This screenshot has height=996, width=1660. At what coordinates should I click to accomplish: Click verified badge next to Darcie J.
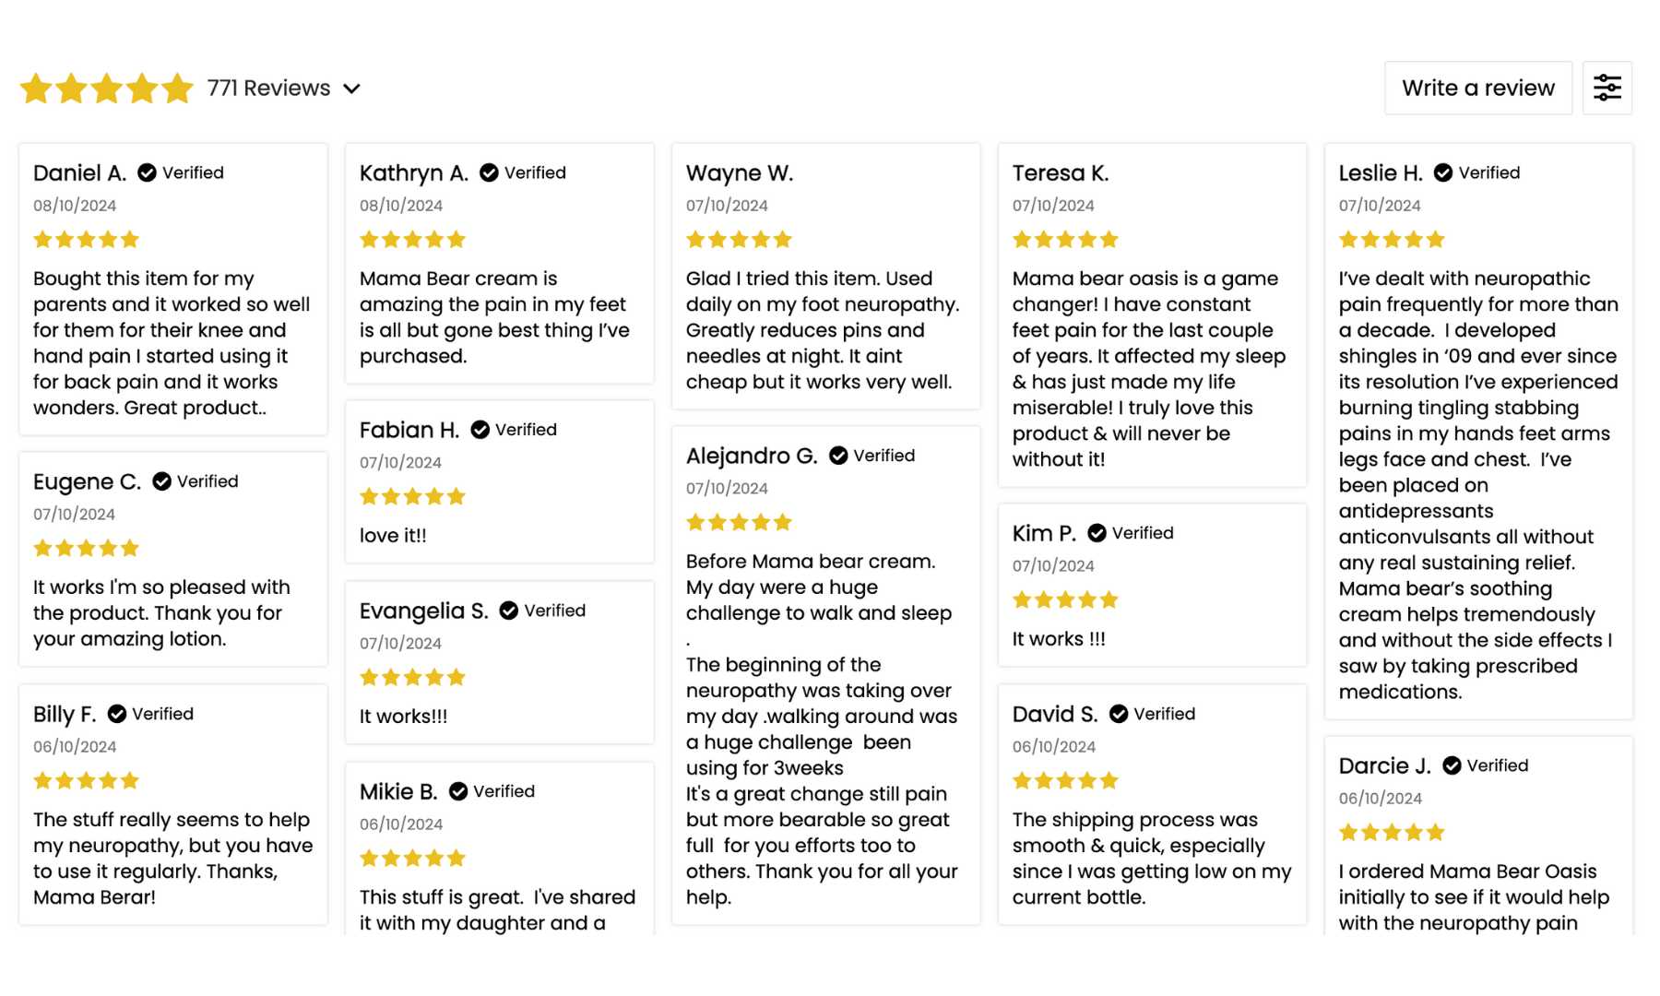click(1452, 765)
